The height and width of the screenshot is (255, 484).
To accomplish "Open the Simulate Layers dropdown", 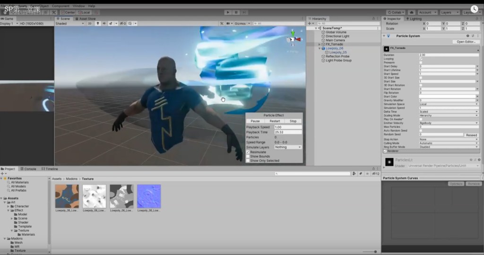I will pos(288,147).
